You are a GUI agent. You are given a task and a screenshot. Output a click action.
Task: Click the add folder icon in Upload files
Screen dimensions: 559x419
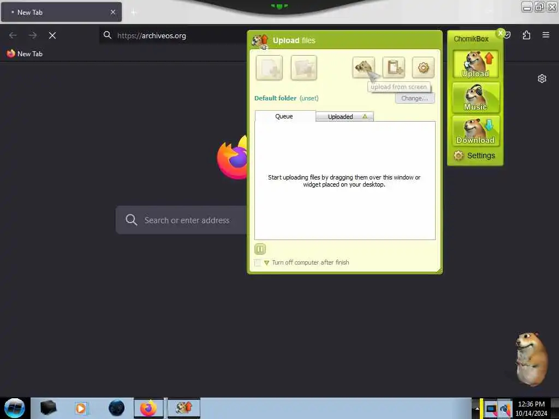coord(304,68)
